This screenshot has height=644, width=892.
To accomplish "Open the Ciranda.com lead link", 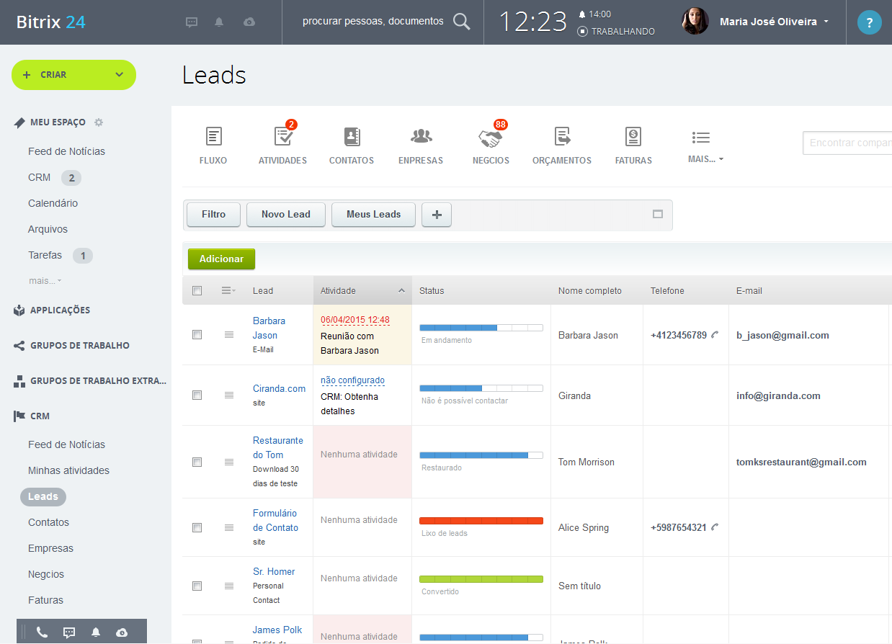I will tap(279, 388).
